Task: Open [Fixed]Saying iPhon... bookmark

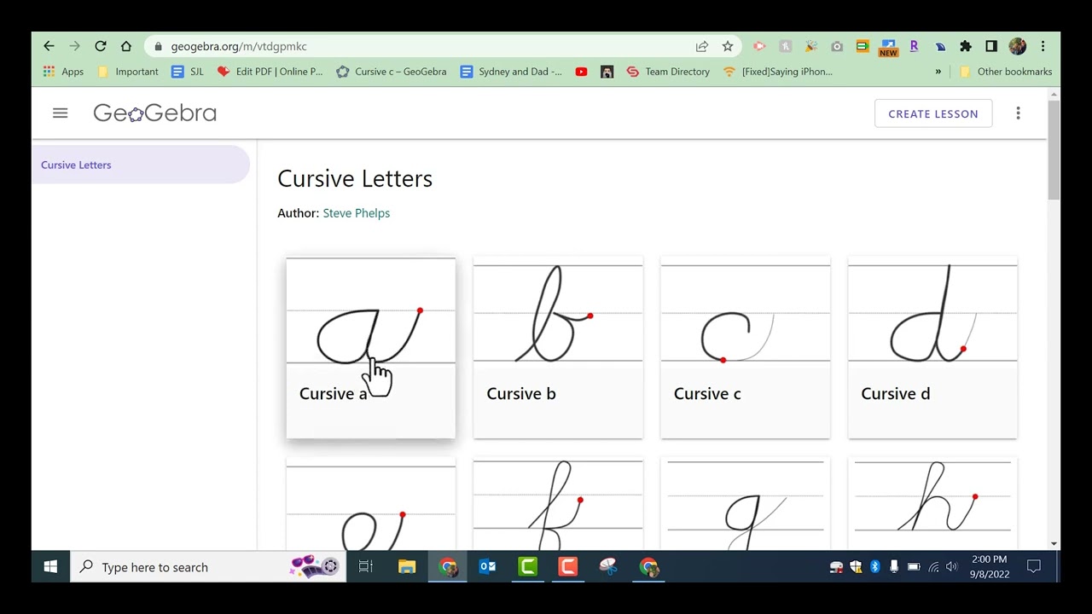Action: (x=777, y=72)
